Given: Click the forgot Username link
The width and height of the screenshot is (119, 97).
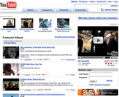Looking at the screenshot, I should [98, 85].
